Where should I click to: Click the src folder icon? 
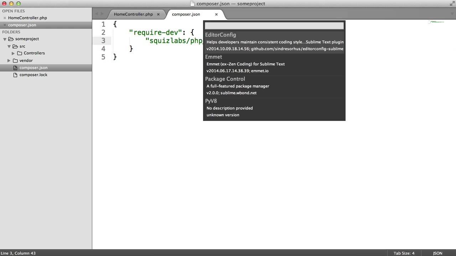(x=15, y=46)
